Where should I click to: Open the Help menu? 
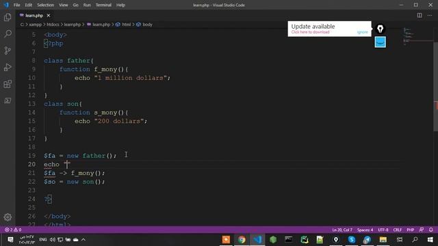120,5
